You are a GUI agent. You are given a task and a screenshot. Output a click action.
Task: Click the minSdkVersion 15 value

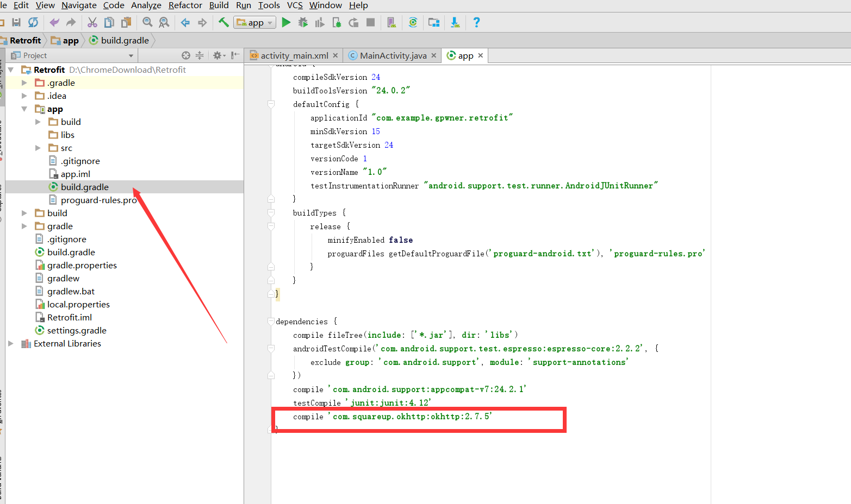tap(376, 131)
